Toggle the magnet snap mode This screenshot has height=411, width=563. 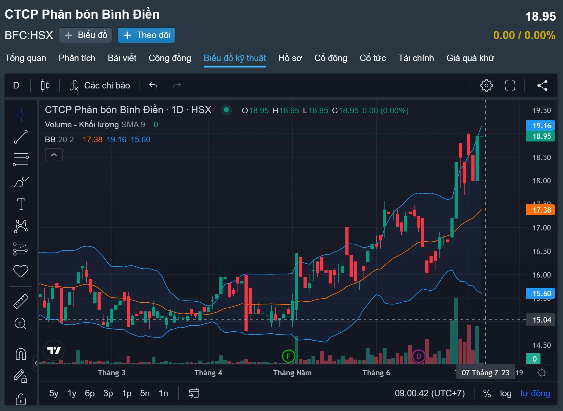point(21,354)
